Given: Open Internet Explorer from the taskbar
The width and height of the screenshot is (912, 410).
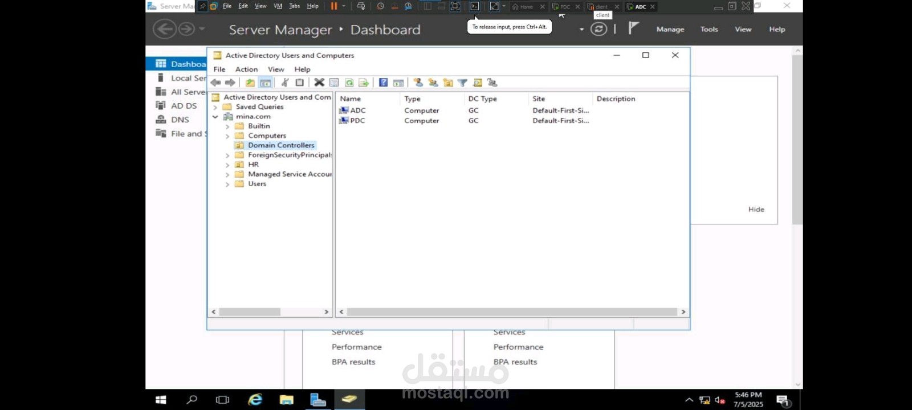Looking at the screenshot, I should (255, 400).
